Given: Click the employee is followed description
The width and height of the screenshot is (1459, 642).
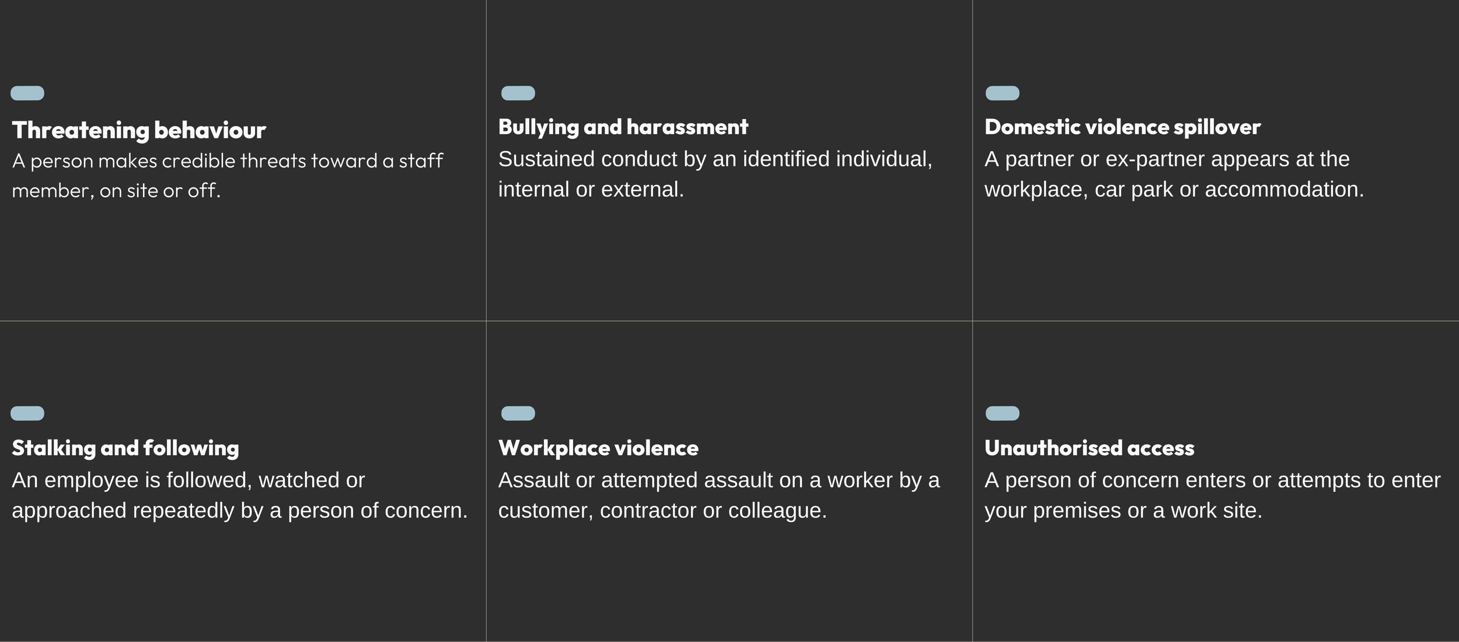Looking at the screenshot, I should click(x=240, y=495).
